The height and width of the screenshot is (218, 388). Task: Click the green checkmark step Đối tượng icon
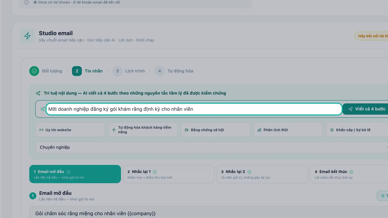34,71
